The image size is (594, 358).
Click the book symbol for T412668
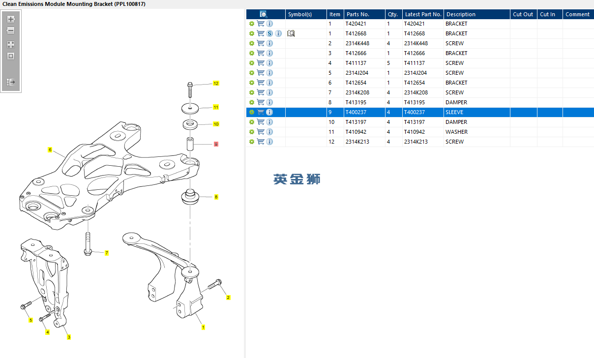click(x=291, y=33)
